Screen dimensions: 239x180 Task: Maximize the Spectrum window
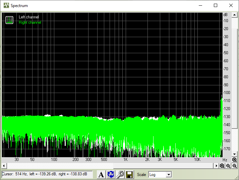[216, 5]
